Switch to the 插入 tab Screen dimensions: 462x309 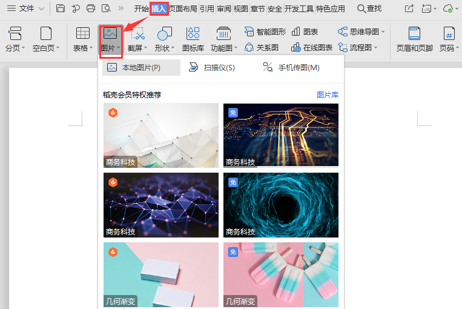pyautogui.click(x=159, y=9)
